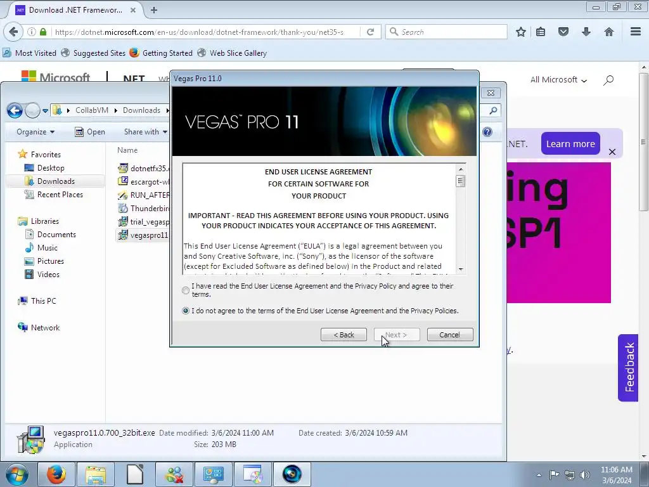Select Favorites in Explorer navigation pane
The height and width of the screenshot is (487, 649).
click(46, 155)
